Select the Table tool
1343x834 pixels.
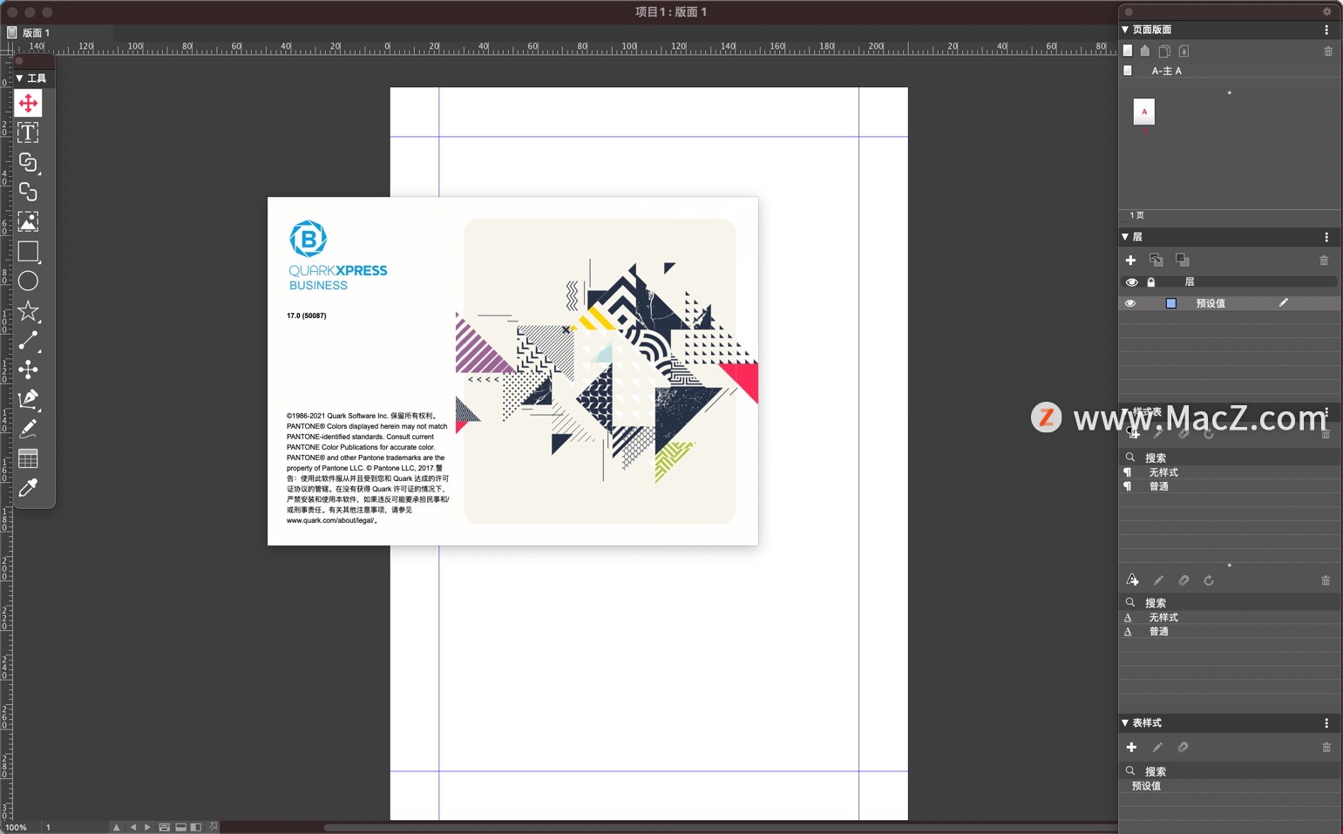point(28,458)
